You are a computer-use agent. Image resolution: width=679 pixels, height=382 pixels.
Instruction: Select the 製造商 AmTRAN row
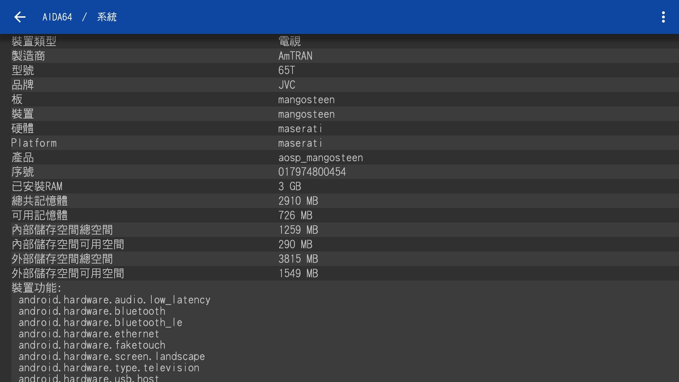(339, 56)
